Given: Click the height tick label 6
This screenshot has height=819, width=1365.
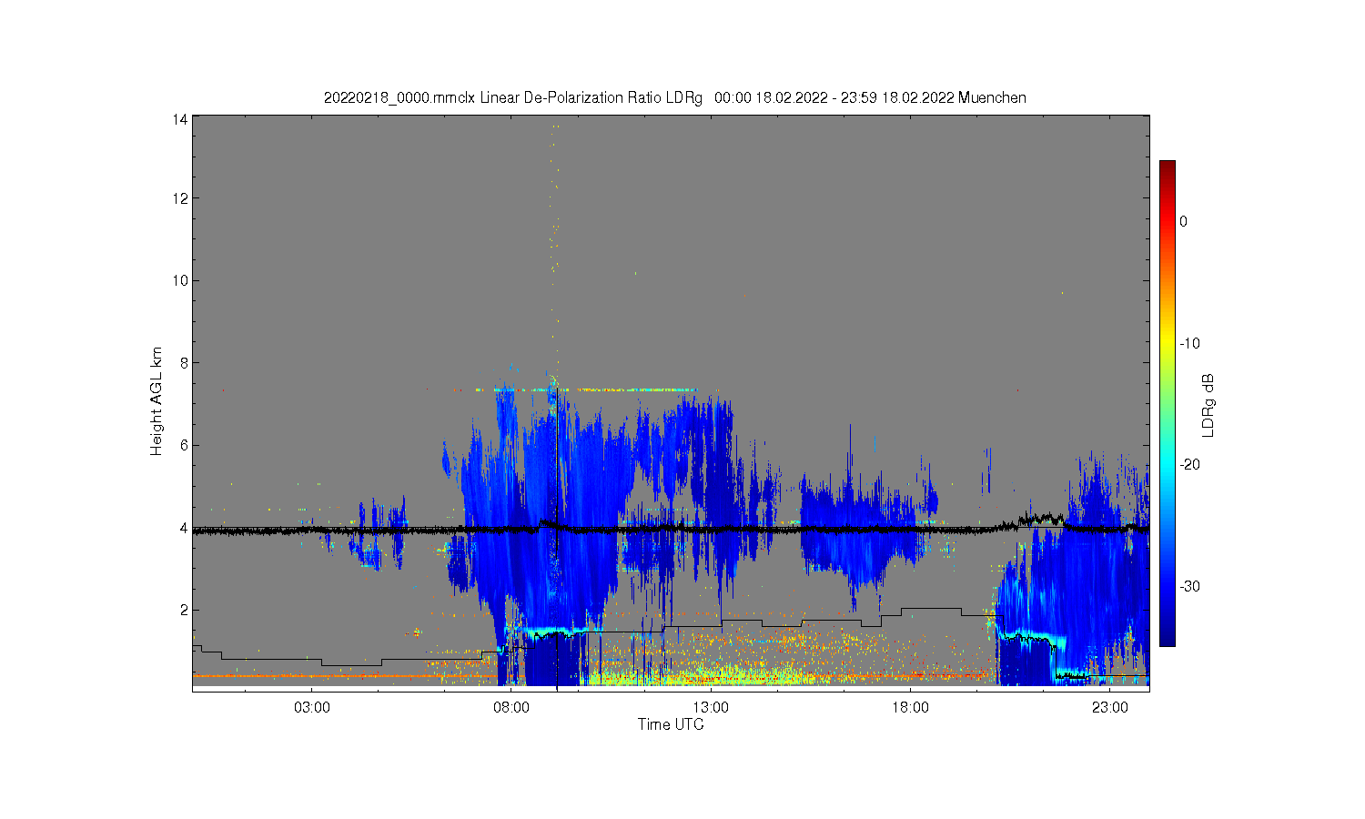Looking at the screenshot, I should [184, 445].
